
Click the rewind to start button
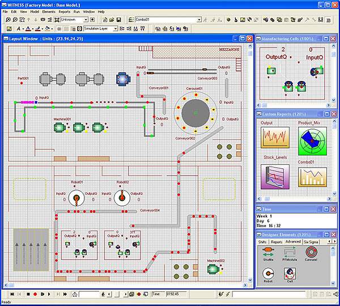coord(12,294)
